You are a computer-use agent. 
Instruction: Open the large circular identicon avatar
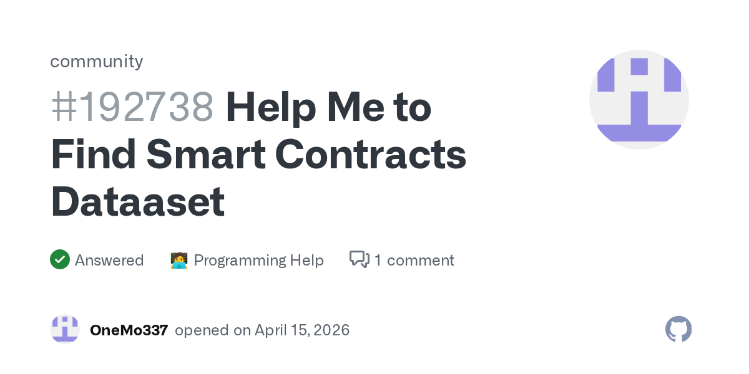click(639, 100)
